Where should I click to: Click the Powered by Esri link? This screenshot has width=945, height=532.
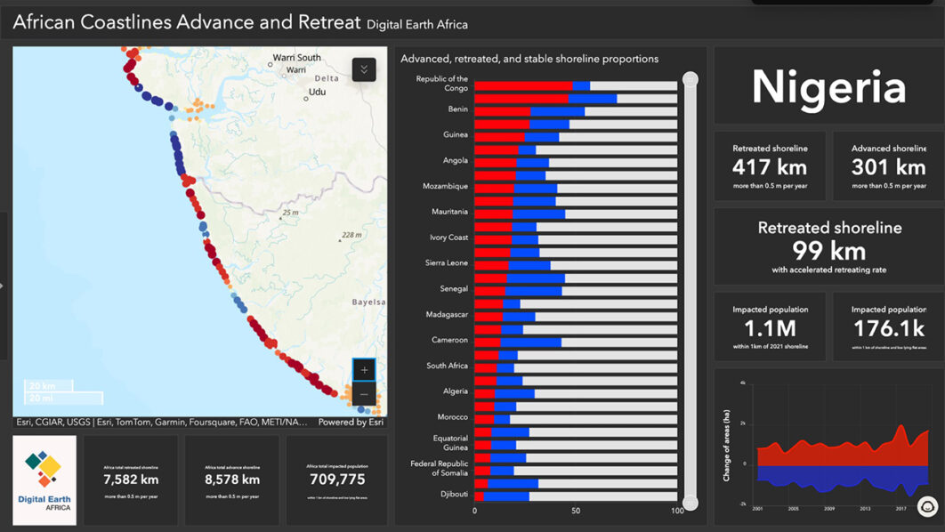click(x=351, y=423)
